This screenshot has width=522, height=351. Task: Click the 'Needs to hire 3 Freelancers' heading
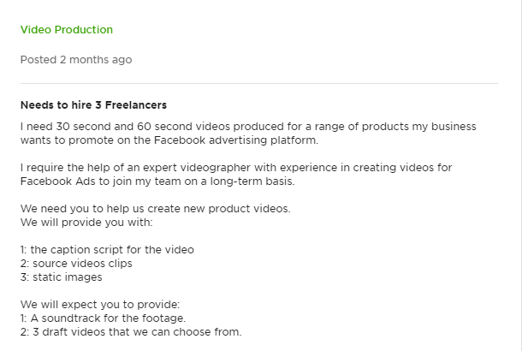point(93,105)
